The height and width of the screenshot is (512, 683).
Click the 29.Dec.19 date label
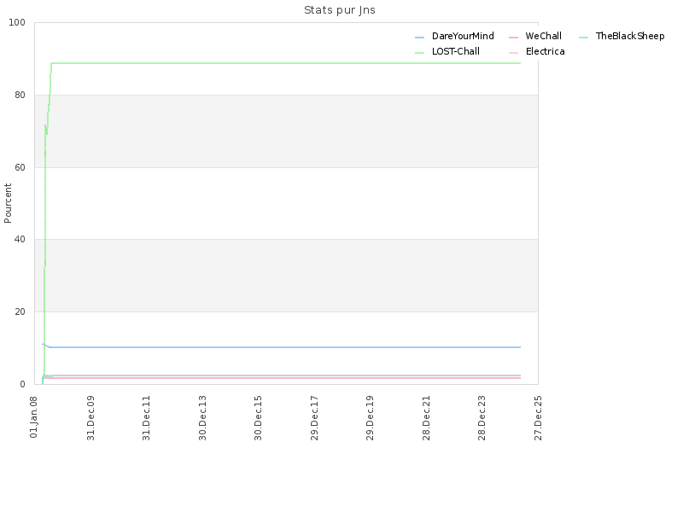pyautogui.click(x=371, y=418)
